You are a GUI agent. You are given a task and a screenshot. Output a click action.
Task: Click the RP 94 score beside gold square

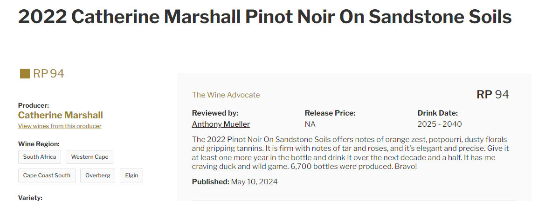coord(48,74)
